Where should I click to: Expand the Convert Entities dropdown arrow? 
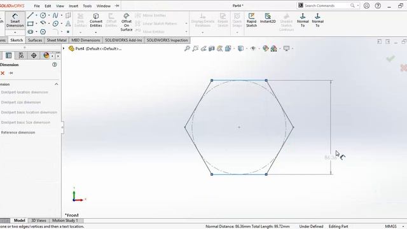pos(96,32)
